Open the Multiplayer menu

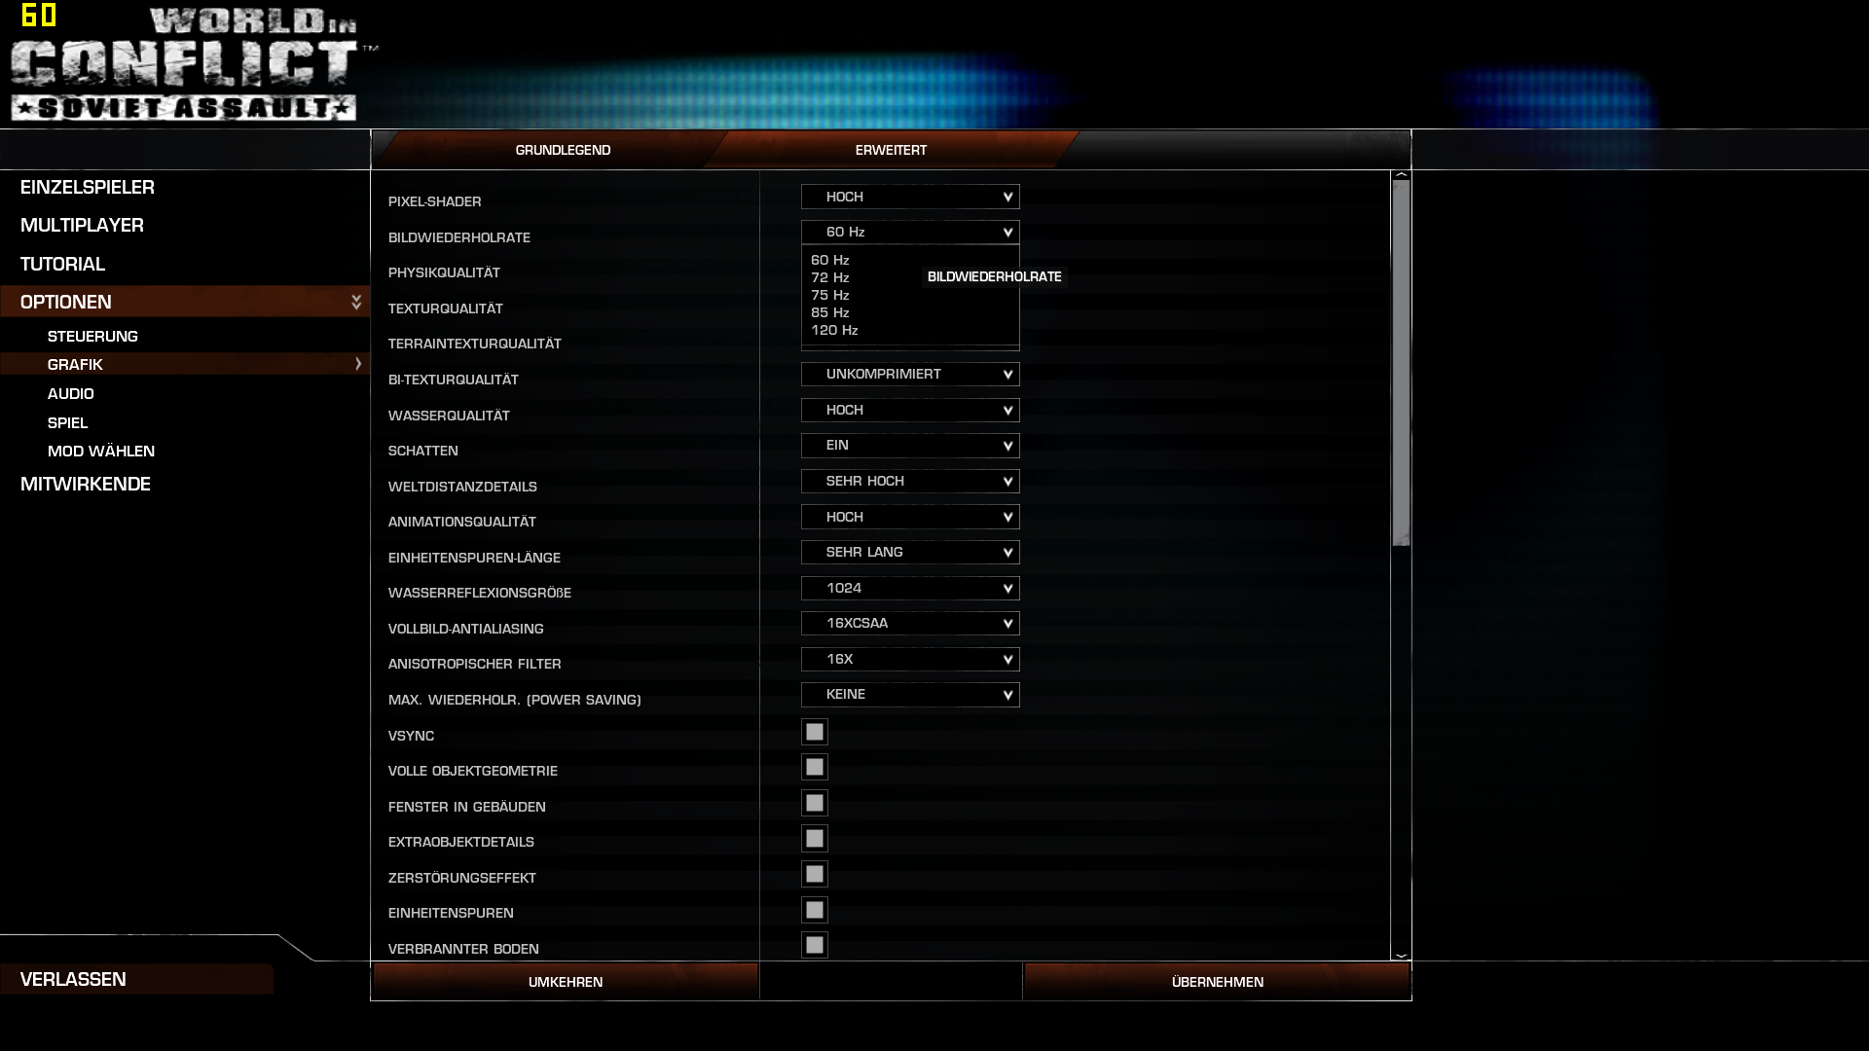point(82,226)
